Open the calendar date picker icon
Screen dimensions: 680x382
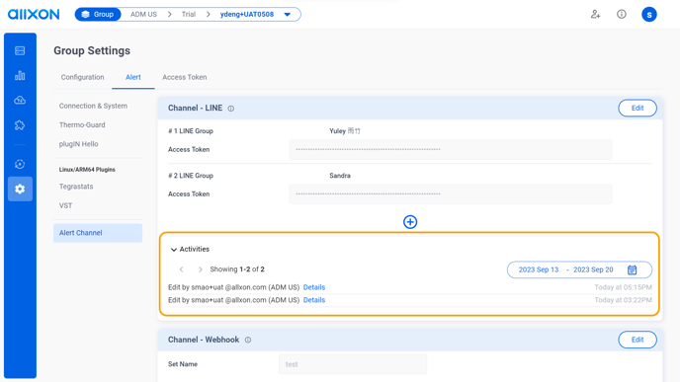(x=632, y=269)
